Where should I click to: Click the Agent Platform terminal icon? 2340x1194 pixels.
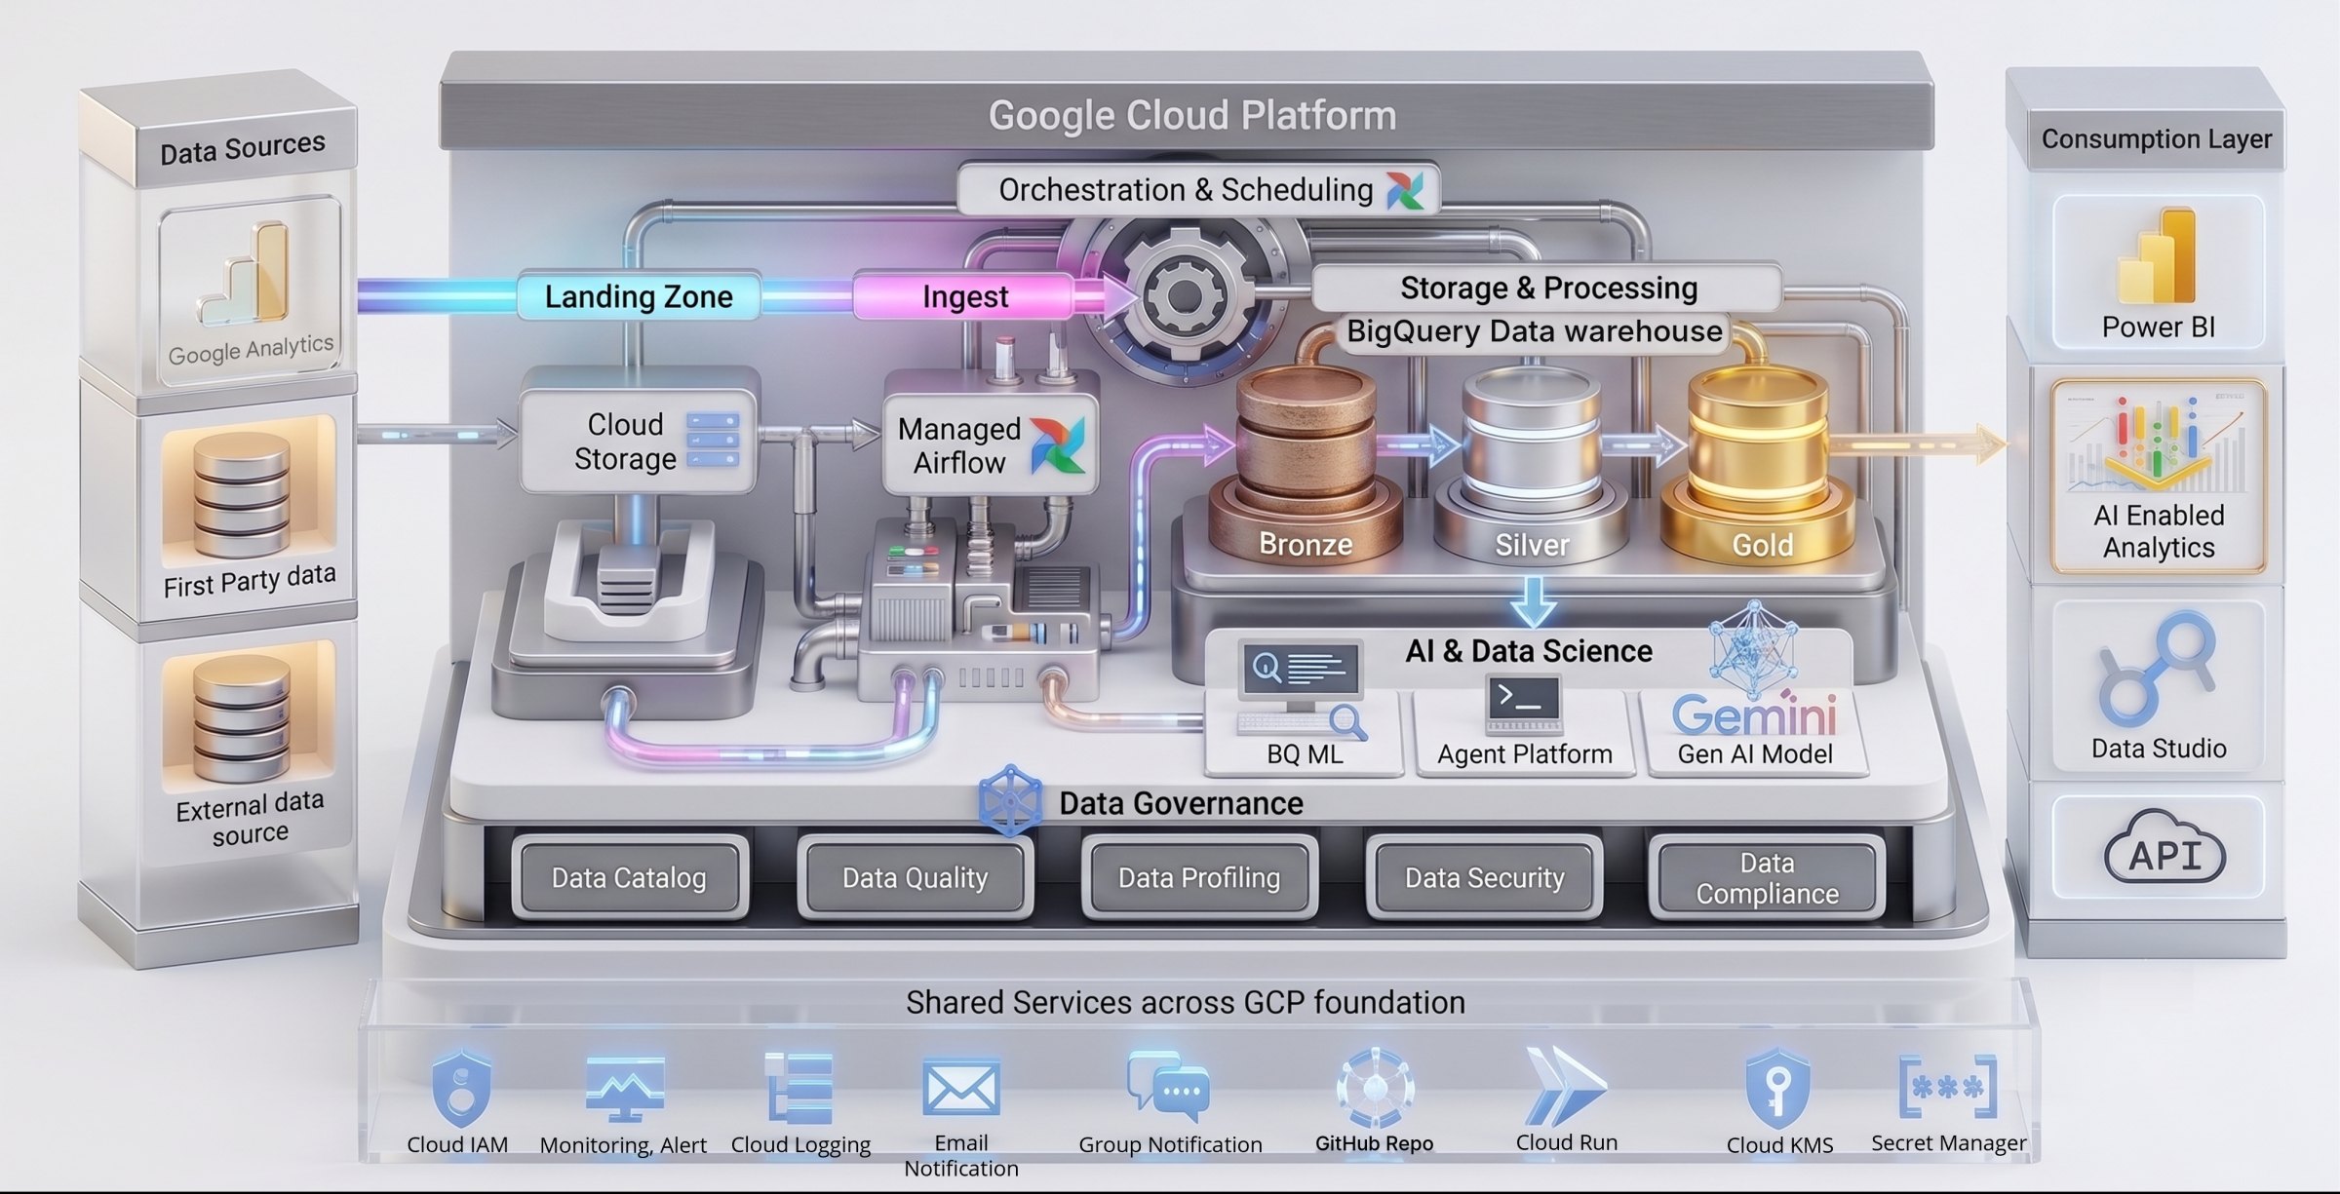point(1524,706)
